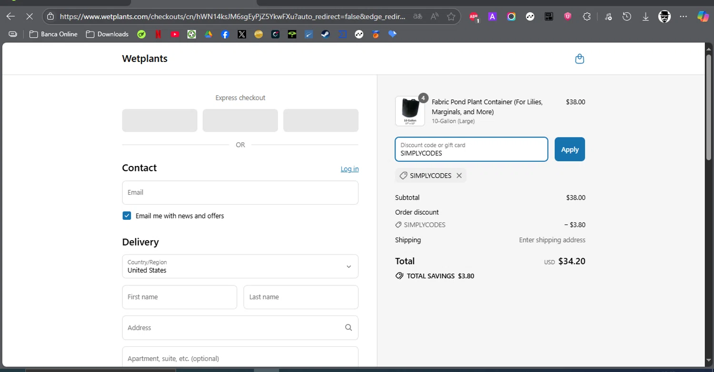The width and height of the screenshot is (714, 372).
Task: Click the Total price $34.20
Action: (572, 261)
